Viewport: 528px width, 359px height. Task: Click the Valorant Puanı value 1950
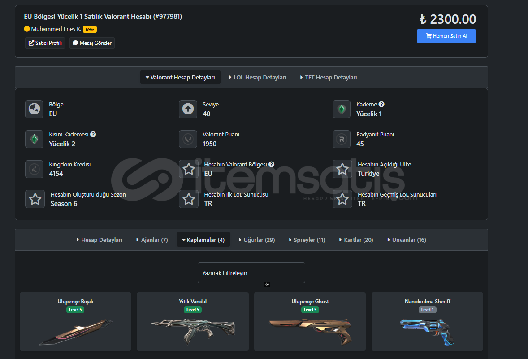[209, 144]
